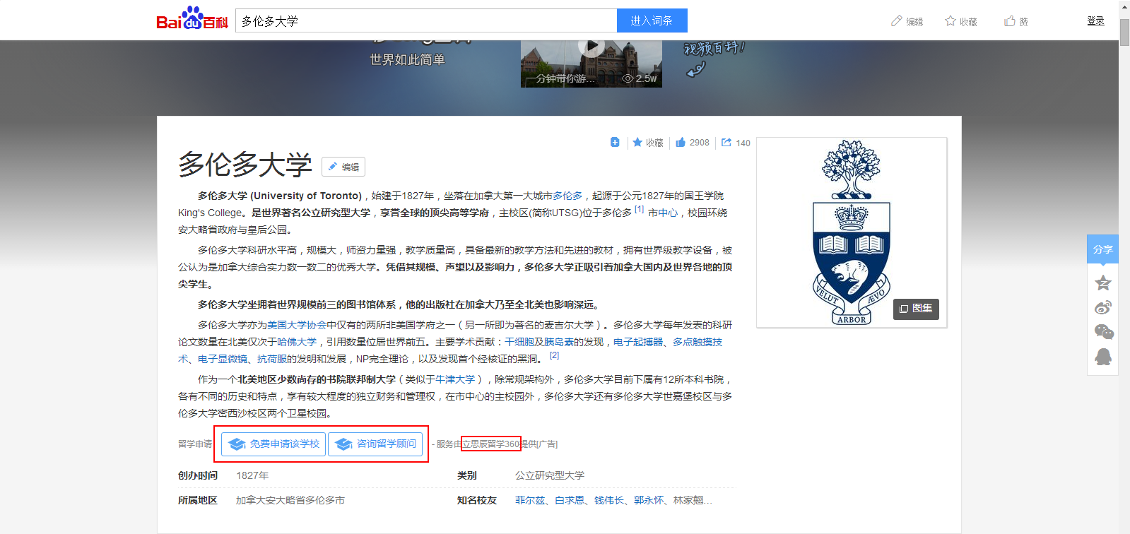Image resolution: width=1130 pixels, height=534 pixels.
Task: Open the 干细胞 link
Action: pyautogui.click(x=519, y=342)
